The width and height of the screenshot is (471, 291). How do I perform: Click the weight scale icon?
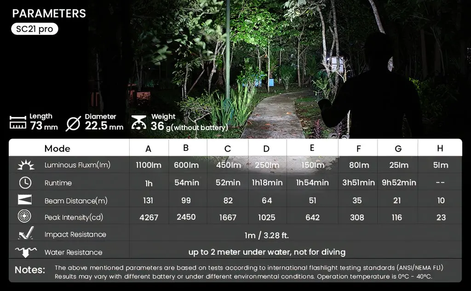click(x=139, y=123)
